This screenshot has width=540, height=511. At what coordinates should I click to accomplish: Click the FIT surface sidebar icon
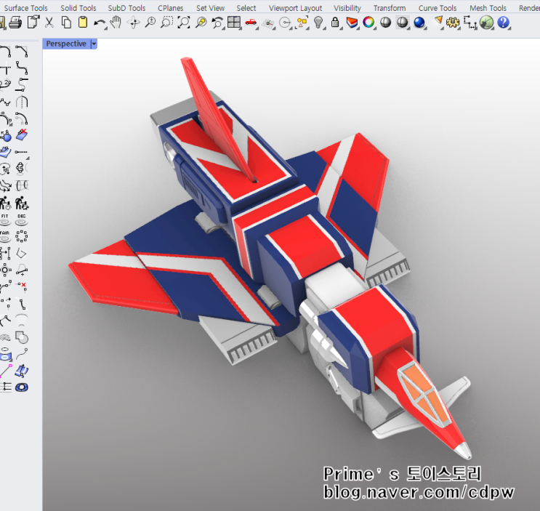tap(5, 220)
